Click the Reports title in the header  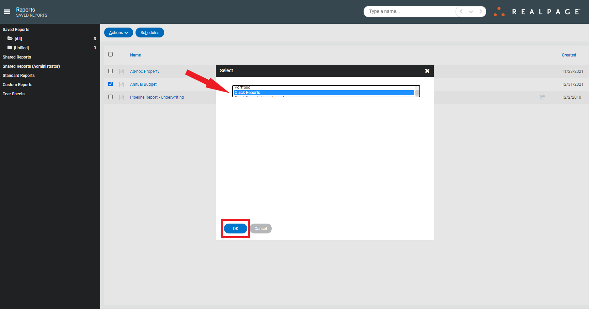[x=26, y=10]
